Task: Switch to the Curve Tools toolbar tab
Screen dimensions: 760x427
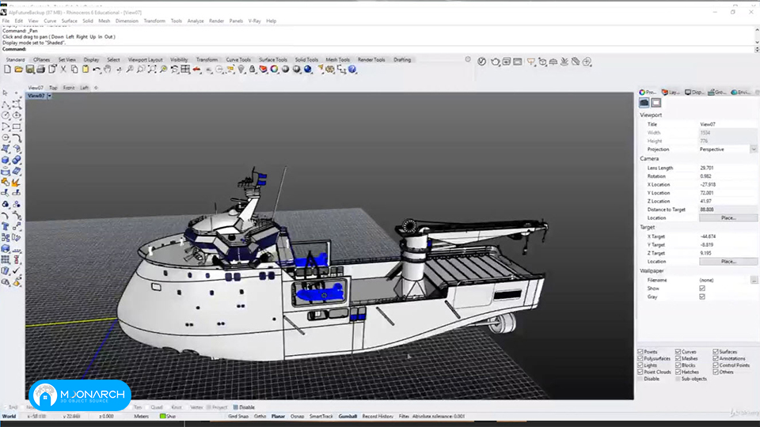Action: click(x=238, y=59)
